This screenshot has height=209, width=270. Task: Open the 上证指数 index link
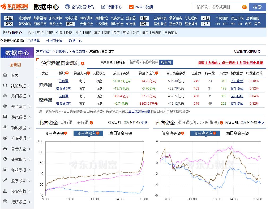point(237,81)
